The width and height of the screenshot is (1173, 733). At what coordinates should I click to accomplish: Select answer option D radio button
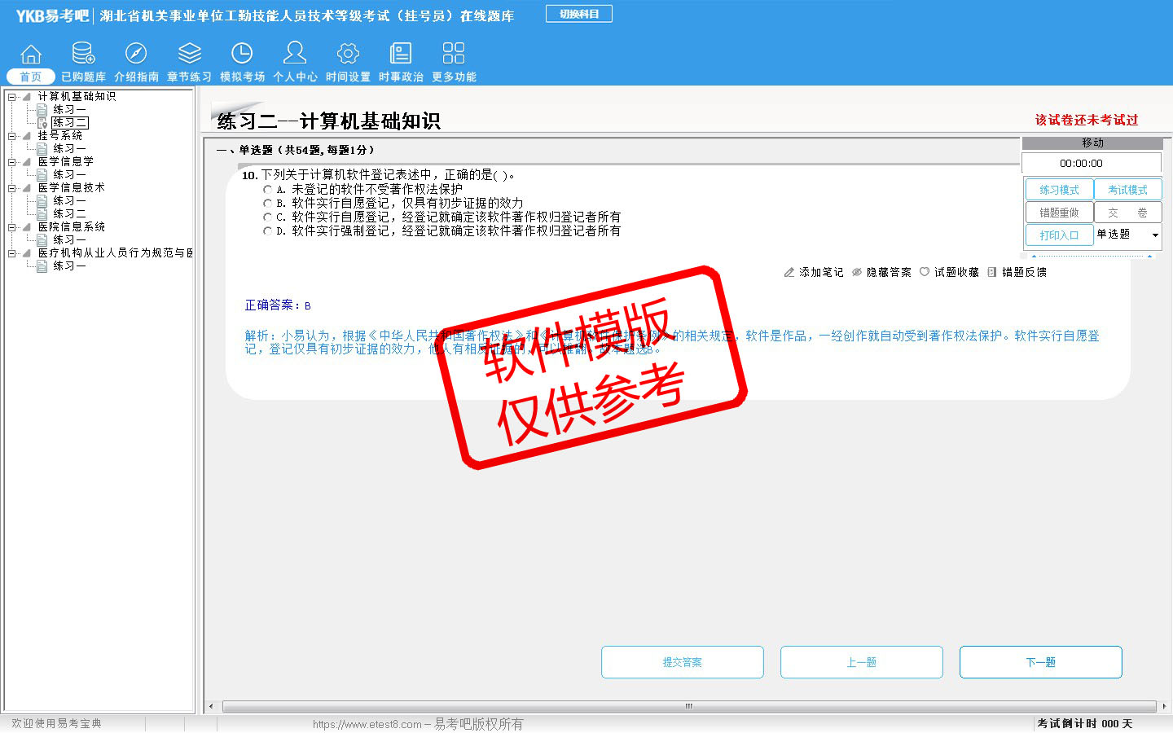point(267,230)
